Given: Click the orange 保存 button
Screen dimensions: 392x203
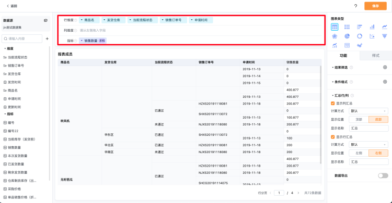Looking at the screenshot, I should [x=375, y=6].
